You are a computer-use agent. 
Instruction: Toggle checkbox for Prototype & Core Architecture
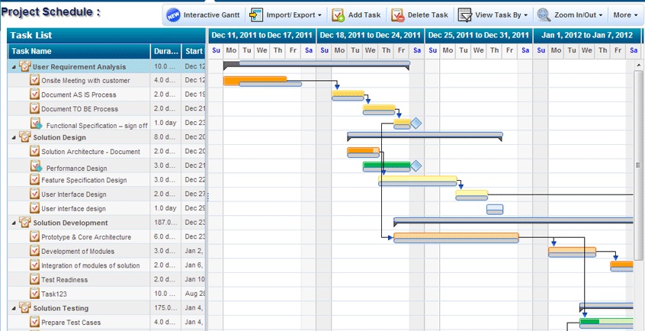click(x=34, y=236)
